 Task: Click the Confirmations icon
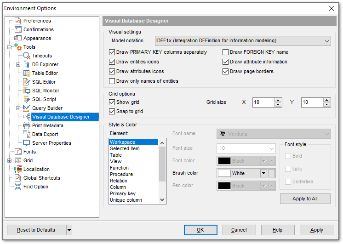18,29
